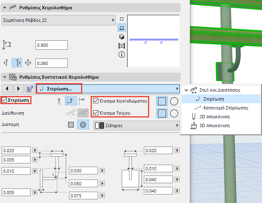This screenshot has height=203, width=262.
Task: Edit the 0.030 dimension field
Action: 83,171
